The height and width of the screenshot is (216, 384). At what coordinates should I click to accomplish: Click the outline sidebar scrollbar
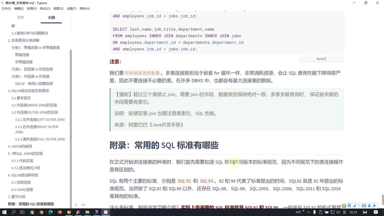(71, 129)
